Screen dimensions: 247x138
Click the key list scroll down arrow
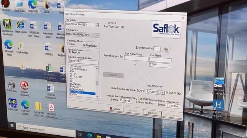pyautogui.click(x=97, y=97)
